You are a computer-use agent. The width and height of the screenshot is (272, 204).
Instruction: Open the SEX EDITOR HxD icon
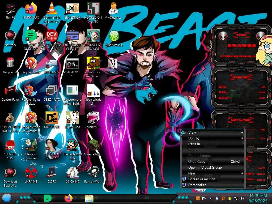(x=73, y=11)
